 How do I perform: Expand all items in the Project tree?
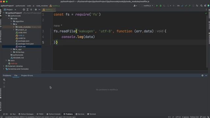coord(28,10)
